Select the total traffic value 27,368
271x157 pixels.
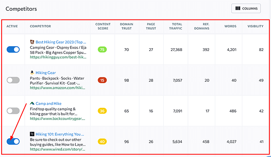(x=176, y=49)
